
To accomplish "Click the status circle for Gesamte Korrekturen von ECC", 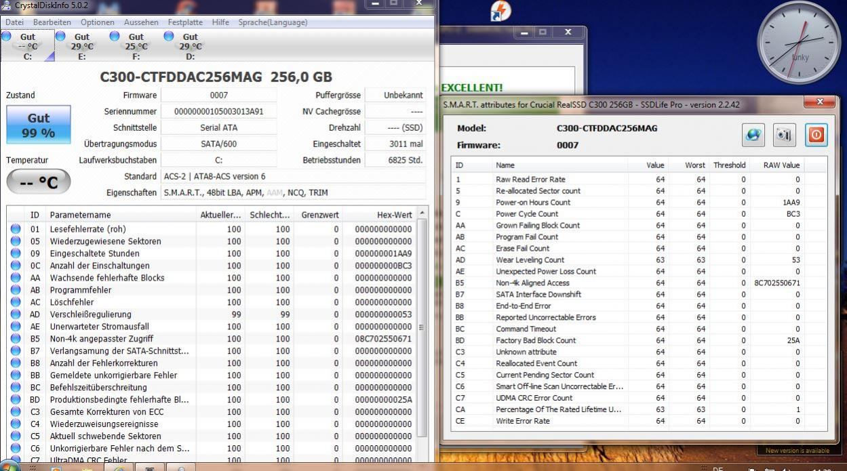I will pos(16,412).
